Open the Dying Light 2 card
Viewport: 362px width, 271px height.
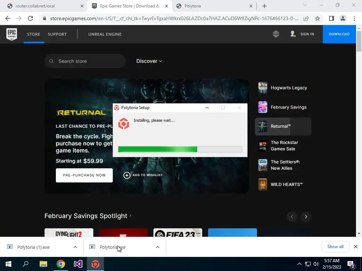tap(69, 233)
